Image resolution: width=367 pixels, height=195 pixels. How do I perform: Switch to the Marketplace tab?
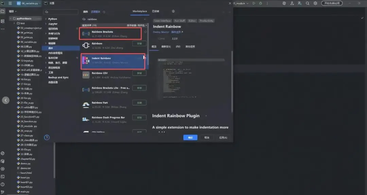point(140,11)
